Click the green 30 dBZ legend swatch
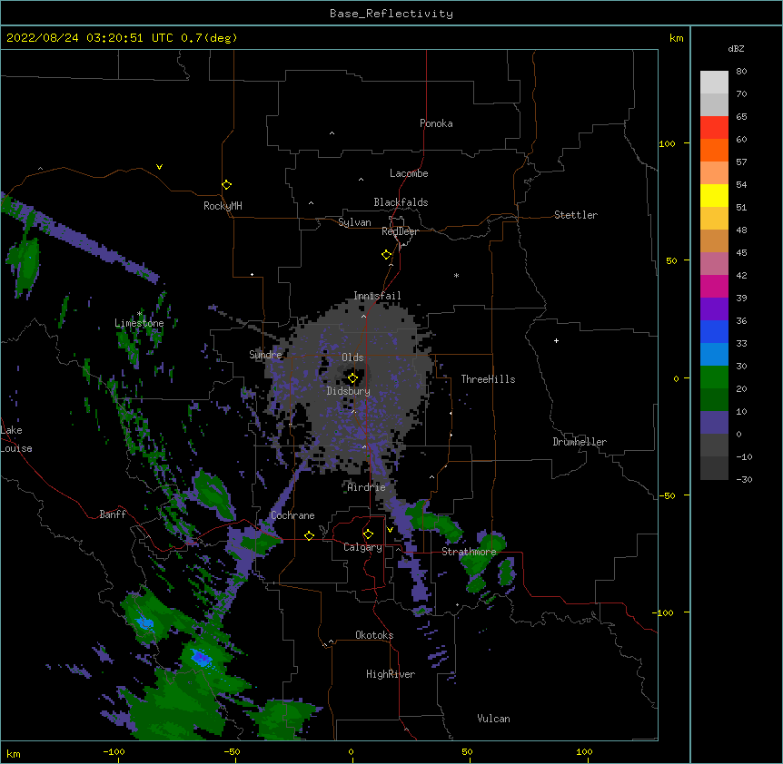The image size is (783, 764). pos(714,377)
